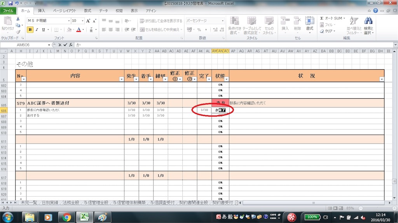Switch to the 表示 ribbon tab

tap(134, 11)
